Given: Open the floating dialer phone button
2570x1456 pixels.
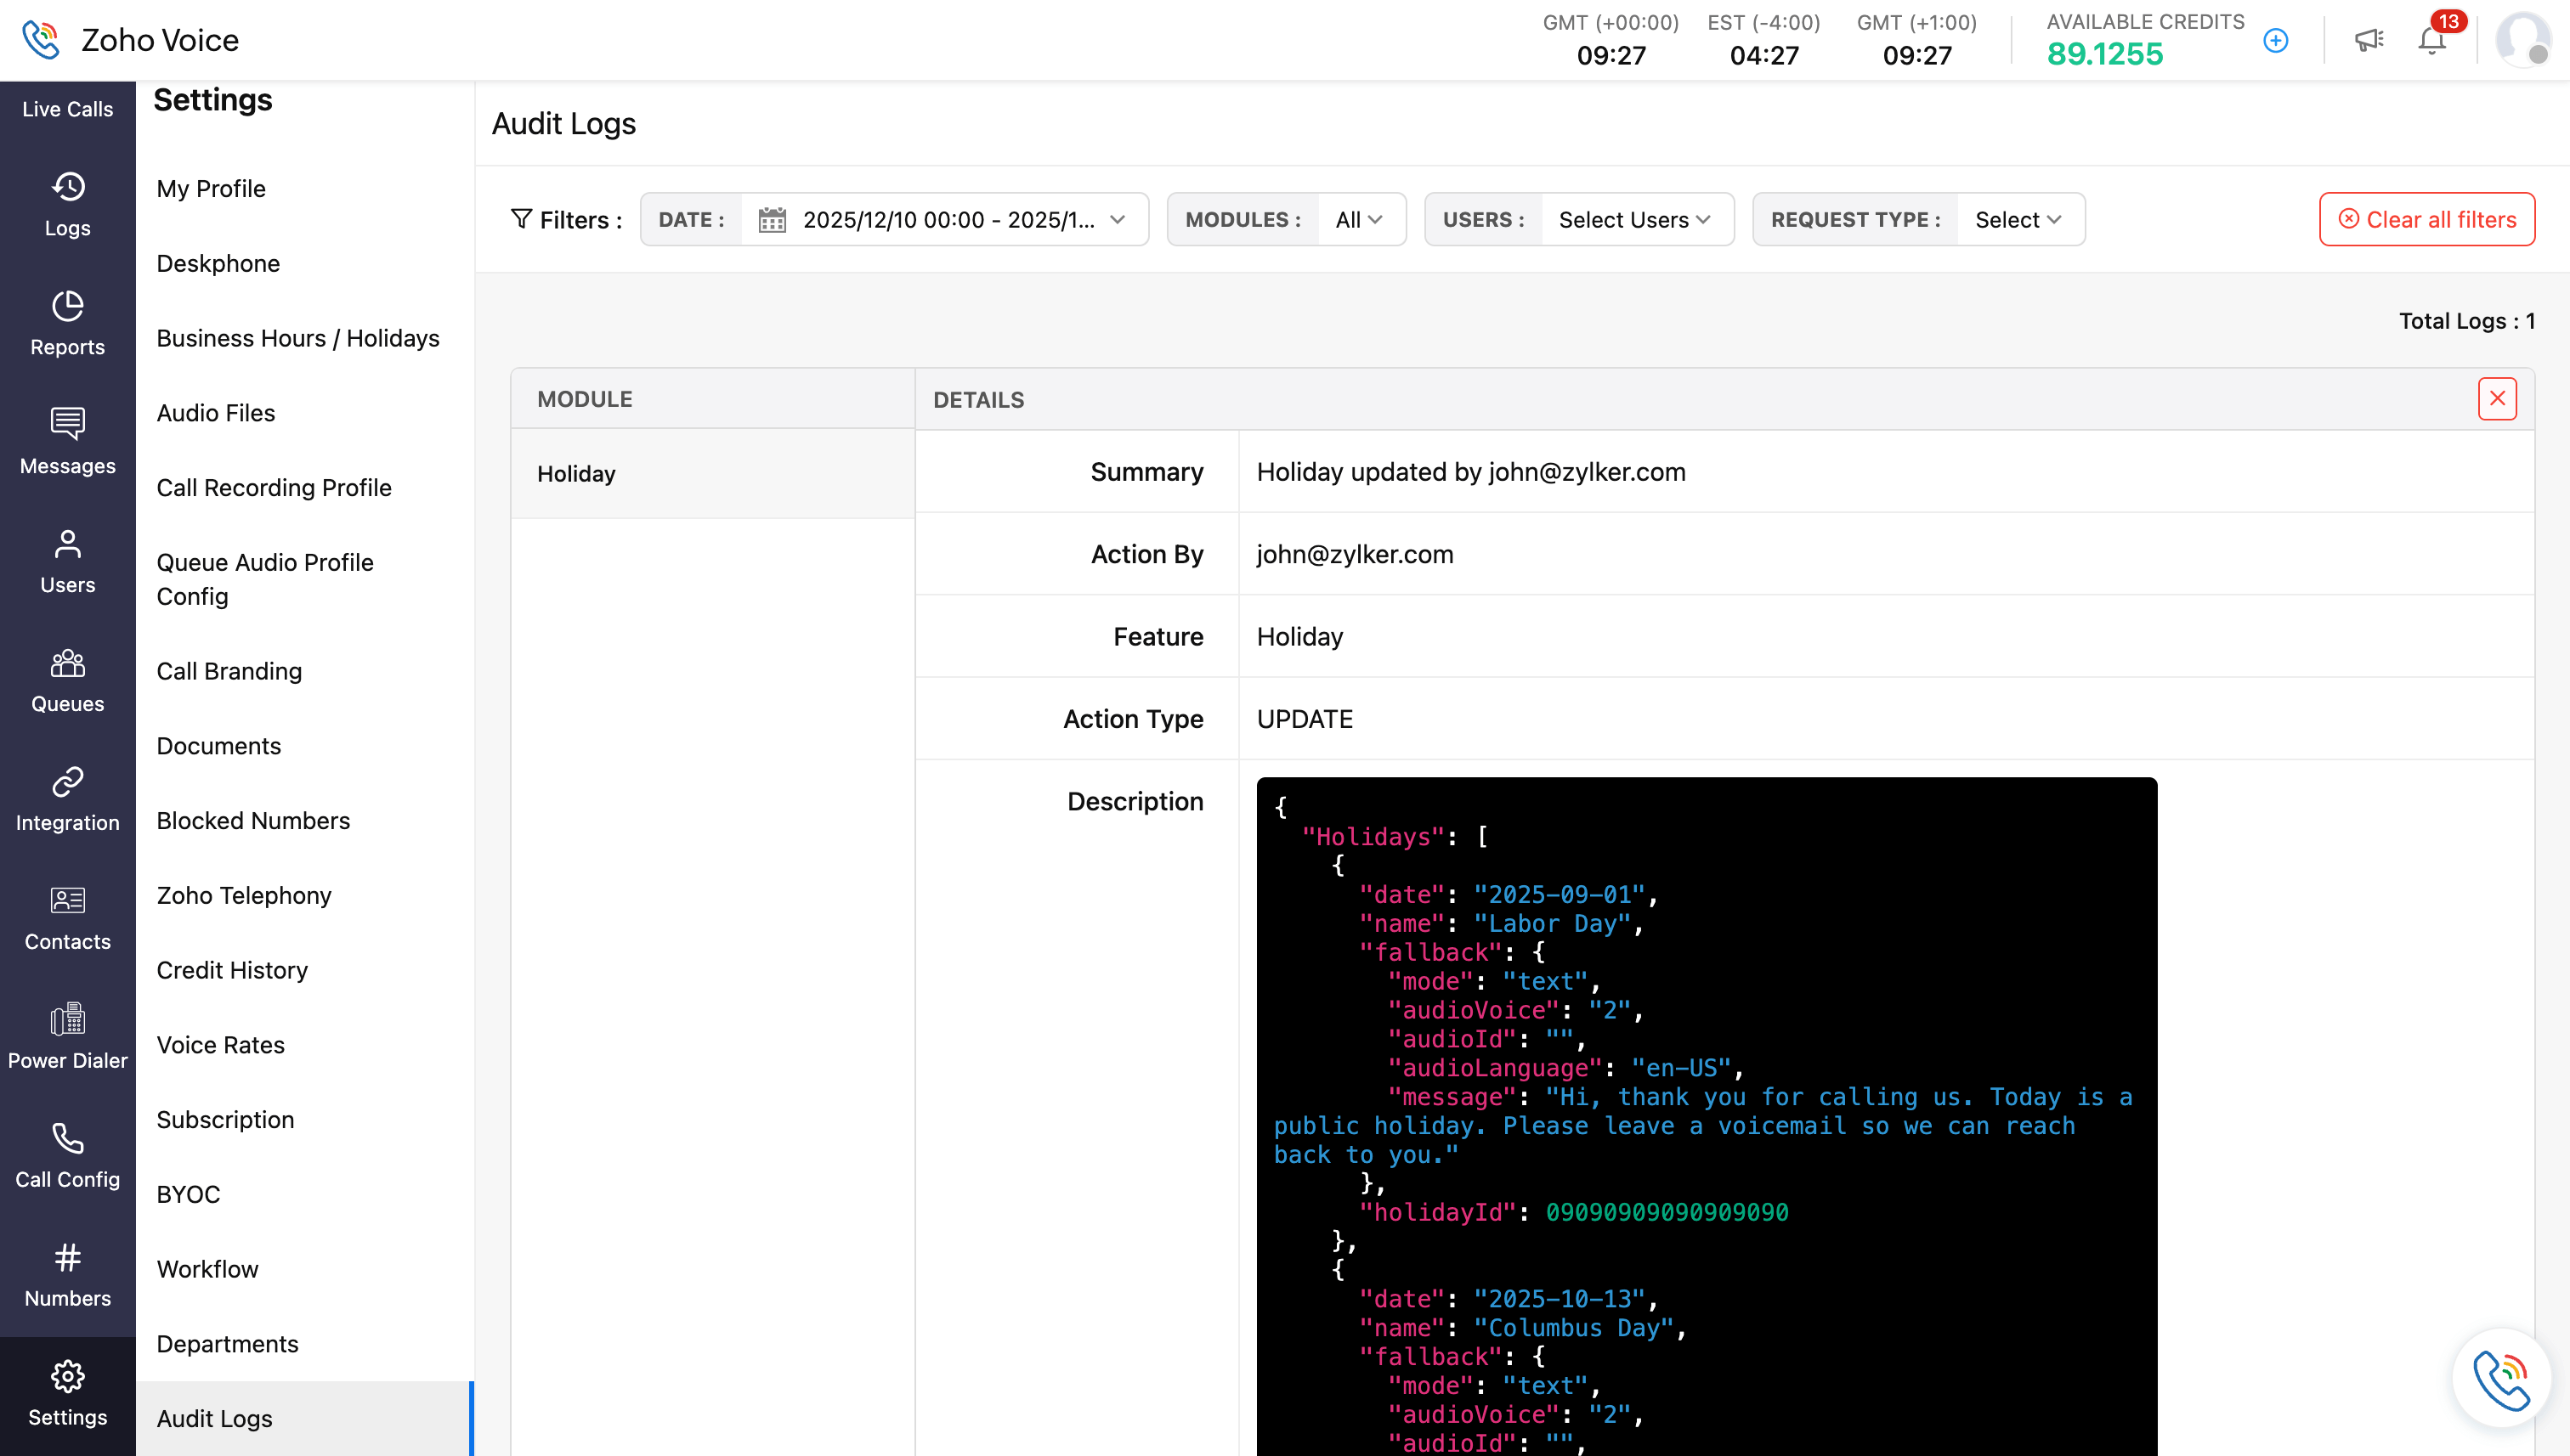Looking at the screenshot, I should [2501, 1378].
